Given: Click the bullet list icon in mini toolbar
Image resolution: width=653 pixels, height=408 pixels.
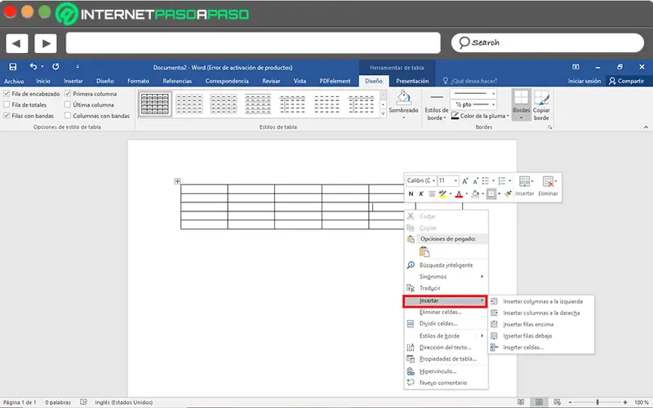Looking at the screenshot, I should [486, 180].
